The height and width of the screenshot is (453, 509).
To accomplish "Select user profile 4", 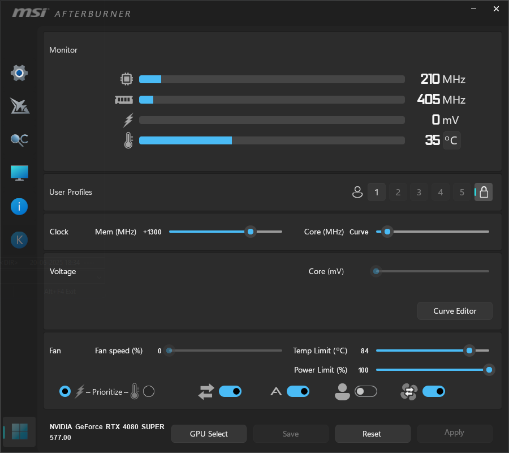I will [441, 192].
